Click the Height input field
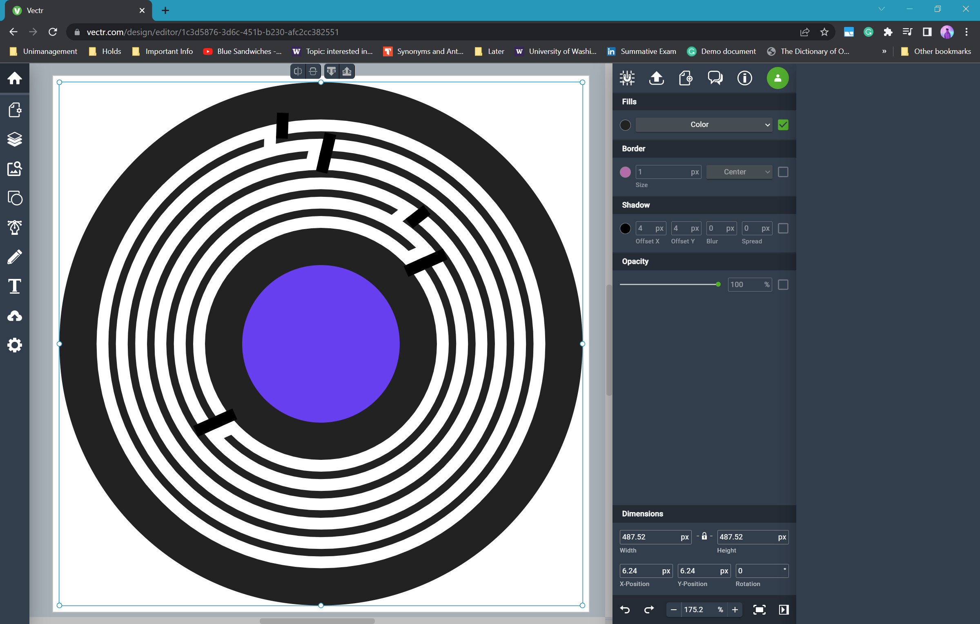Viewport: 980px width, 624px height. click(753, 537)
